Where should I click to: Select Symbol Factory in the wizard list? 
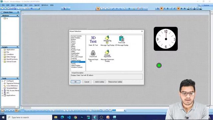tap(76, 60)
